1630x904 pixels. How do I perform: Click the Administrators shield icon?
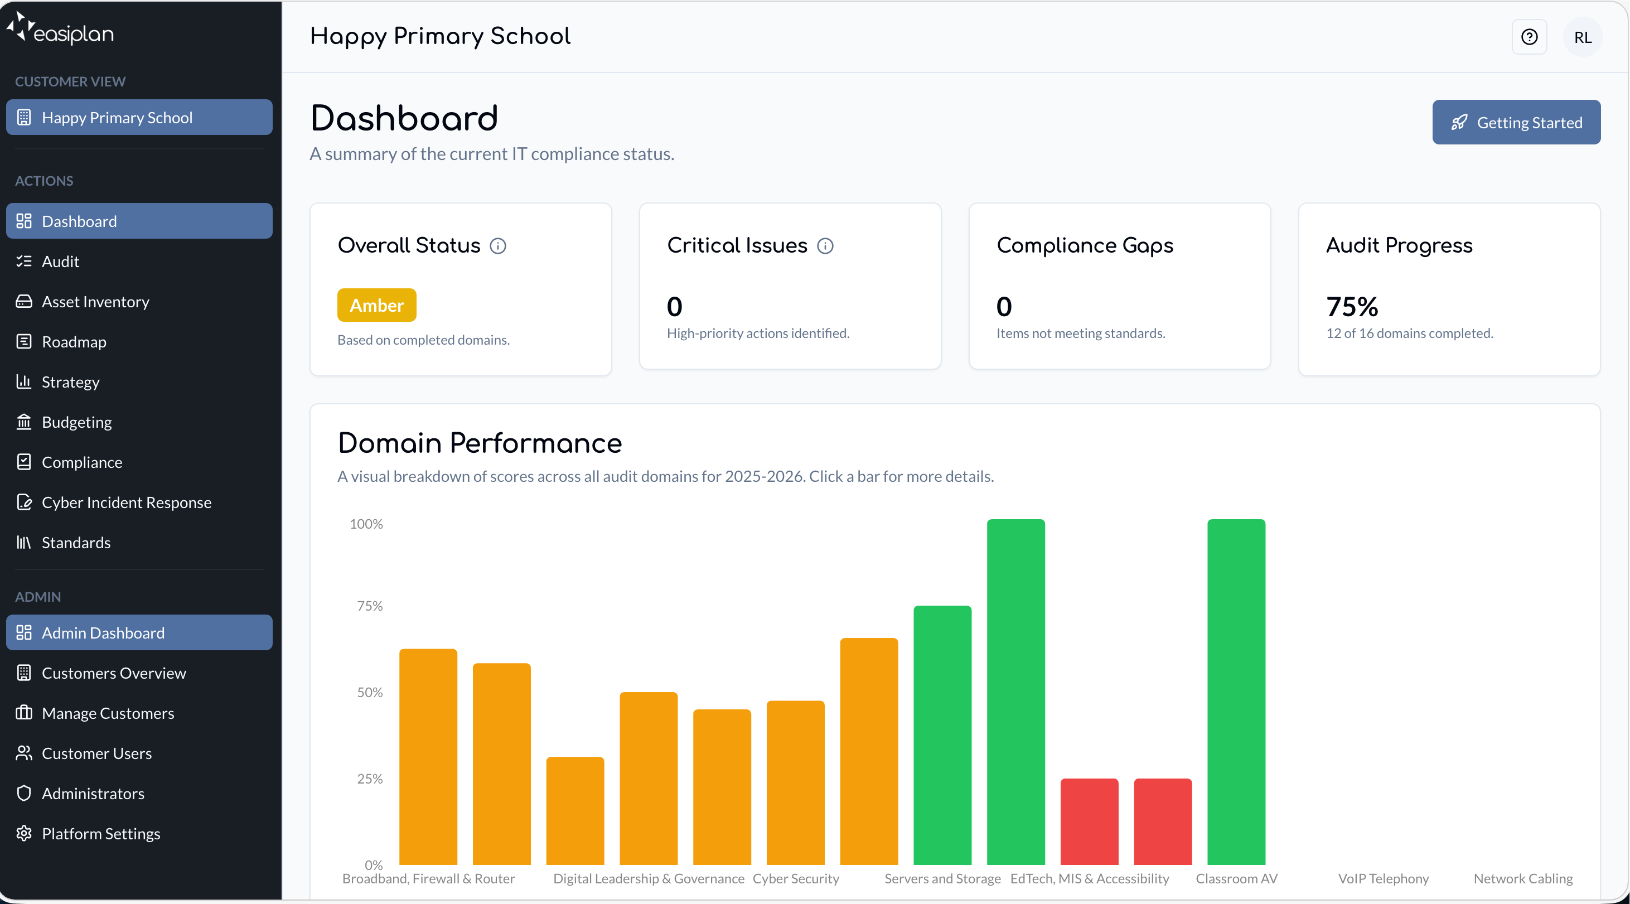24,792
